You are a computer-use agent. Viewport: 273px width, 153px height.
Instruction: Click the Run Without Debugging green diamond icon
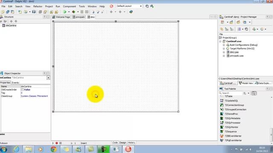[74, 12]
